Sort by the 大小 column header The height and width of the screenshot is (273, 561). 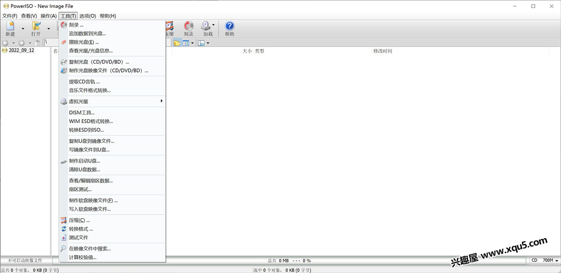pos(247,51)
